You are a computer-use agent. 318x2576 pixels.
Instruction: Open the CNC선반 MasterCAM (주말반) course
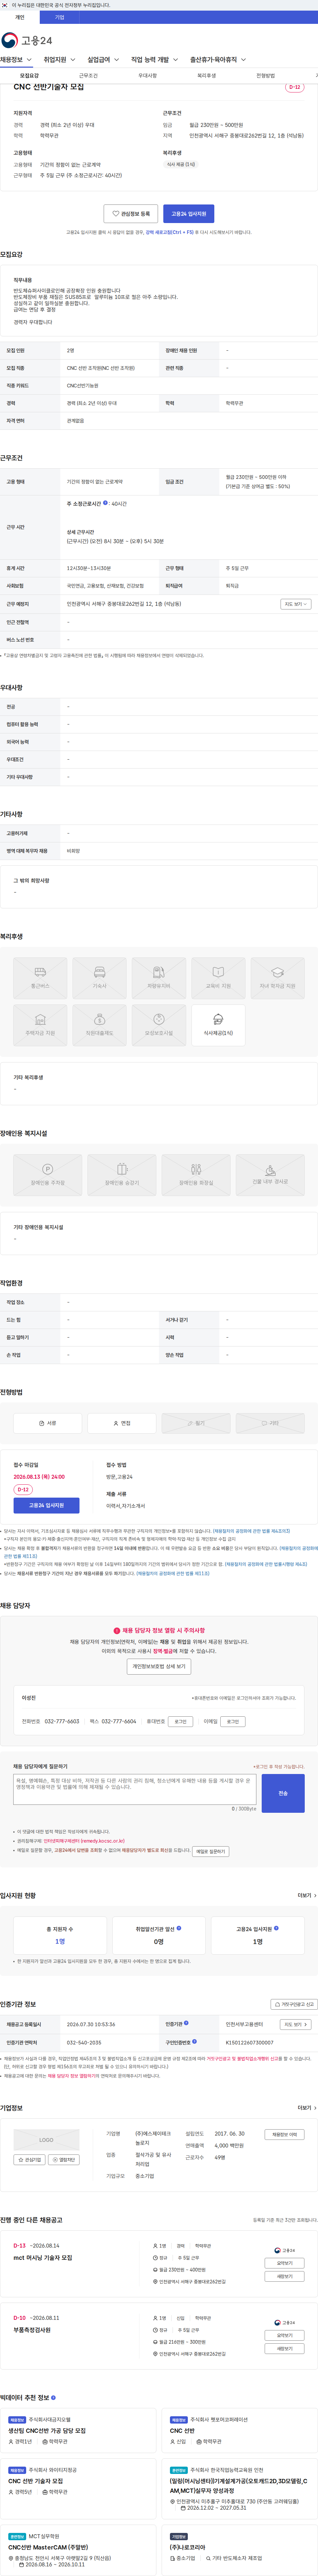point(48,2547)
